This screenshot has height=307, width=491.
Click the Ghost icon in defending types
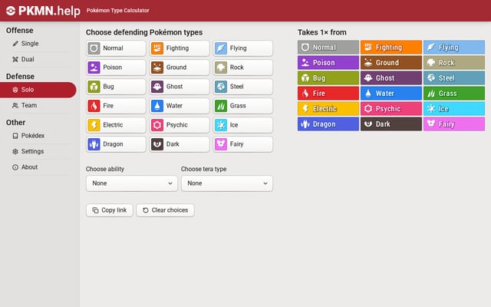[x=157, y=87]
